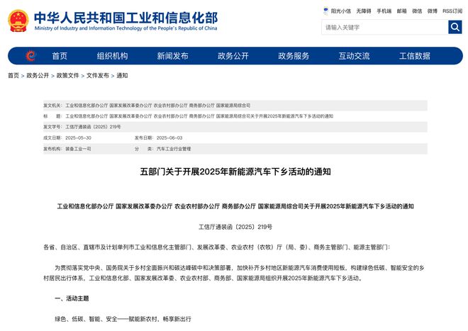Open the 微信 link in header

[417, 11]
